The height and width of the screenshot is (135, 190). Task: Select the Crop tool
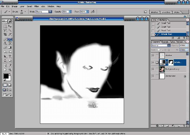click(5, 34)
